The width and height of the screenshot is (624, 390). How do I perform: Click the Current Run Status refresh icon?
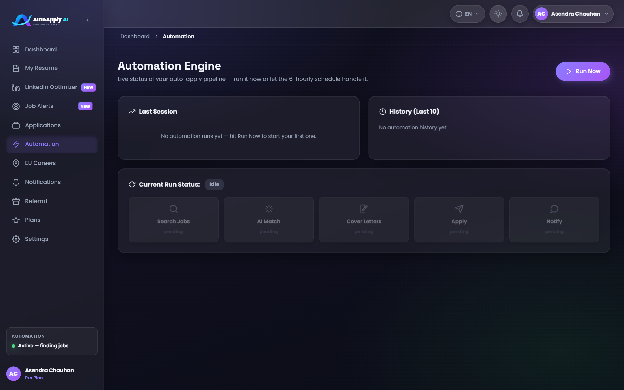132,185
